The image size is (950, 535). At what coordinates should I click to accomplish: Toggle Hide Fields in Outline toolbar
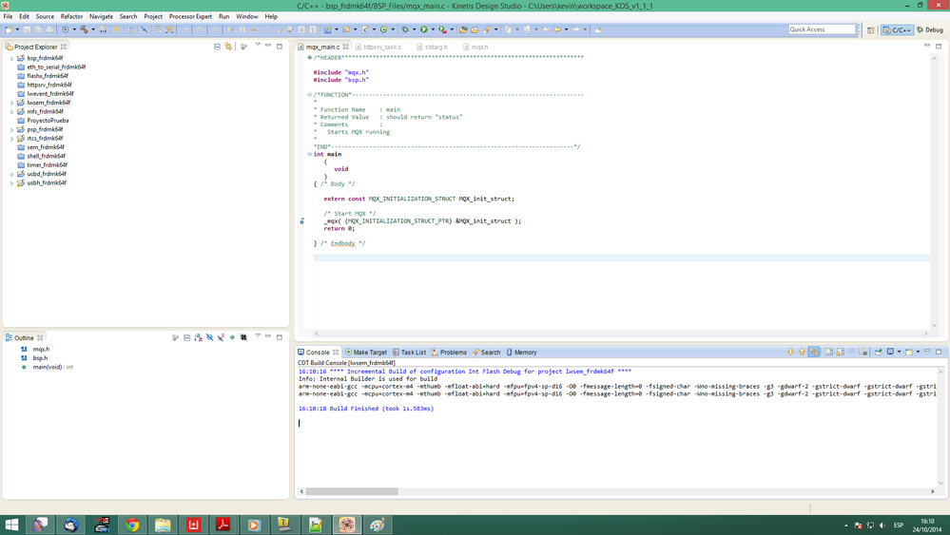pyautogui.click(x=209, y=337)
